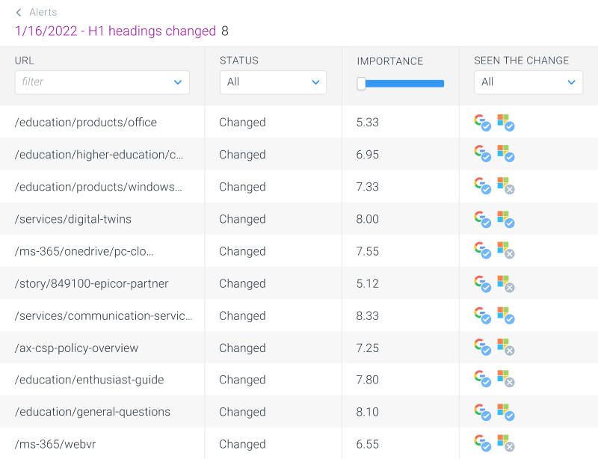598x459 pixels.
Task: Click Bing icon in /services/communication-services row
Action: [506, 315]
